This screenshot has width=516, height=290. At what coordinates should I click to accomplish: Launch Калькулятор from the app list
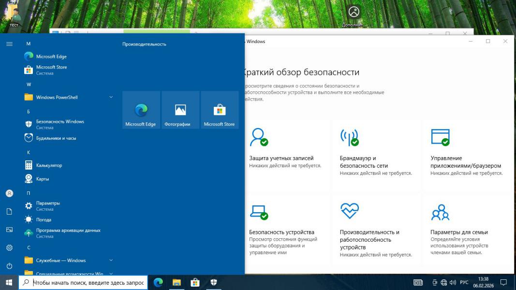pyautogui.click(x=49, y=165)
